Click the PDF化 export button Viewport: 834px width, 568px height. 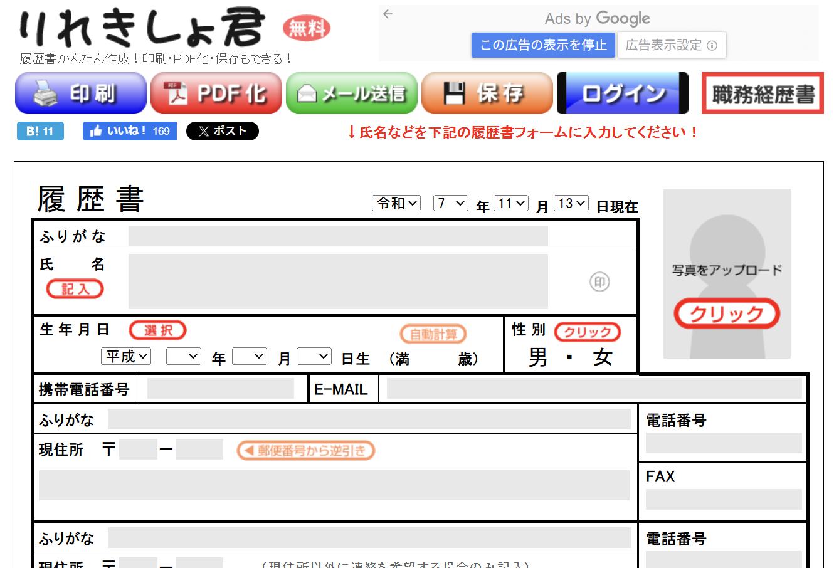point(216,93)
